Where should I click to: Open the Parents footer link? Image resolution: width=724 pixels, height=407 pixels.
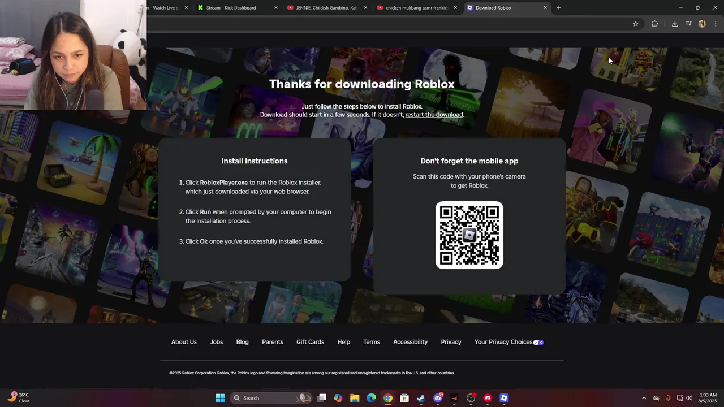[273, 342]
